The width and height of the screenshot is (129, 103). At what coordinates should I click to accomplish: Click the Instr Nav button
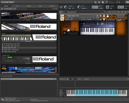coord(55,9)
